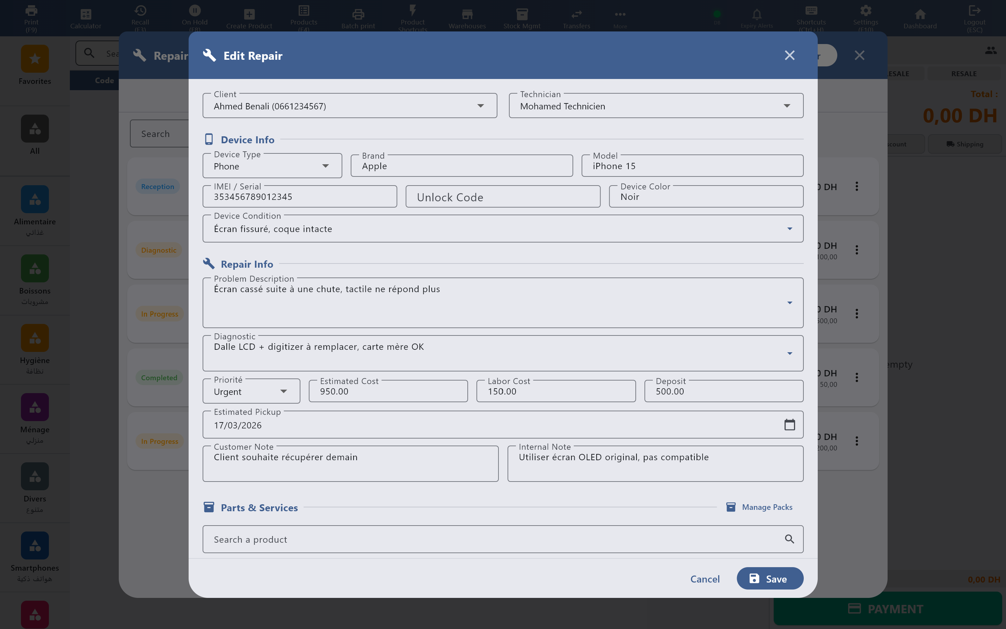Click the Transfers icon
The height and width of the screenshot is (629, 1006).
(x=576, y=17)
